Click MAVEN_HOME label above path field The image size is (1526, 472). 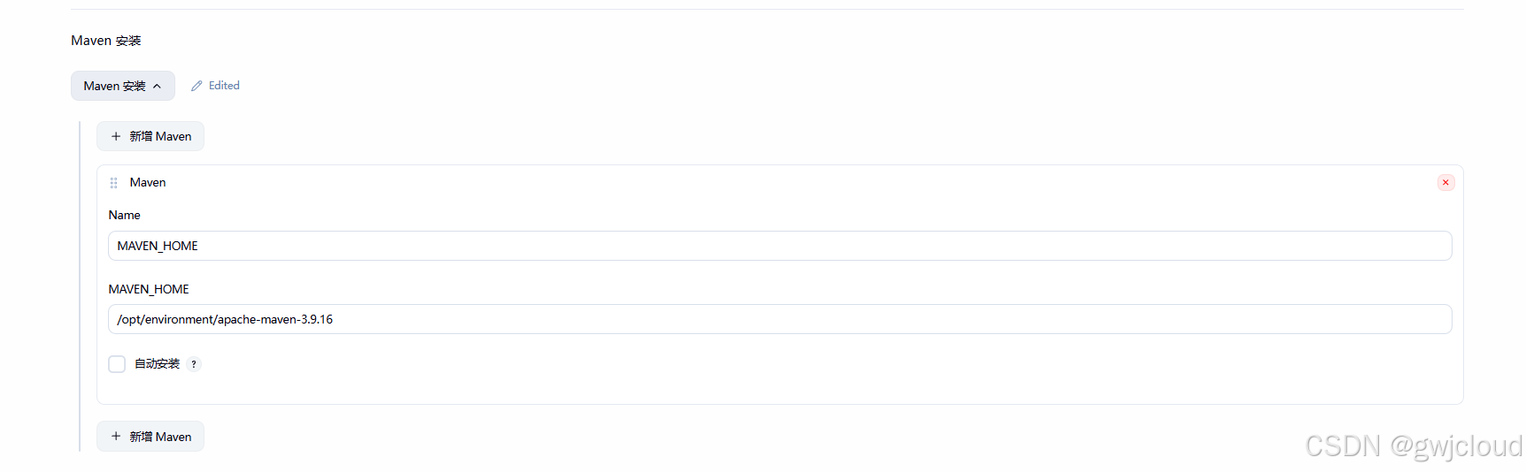point(149,289)
